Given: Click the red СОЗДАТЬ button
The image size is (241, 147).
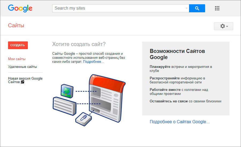Looking at the screenshot, I should tap(18, 45).
